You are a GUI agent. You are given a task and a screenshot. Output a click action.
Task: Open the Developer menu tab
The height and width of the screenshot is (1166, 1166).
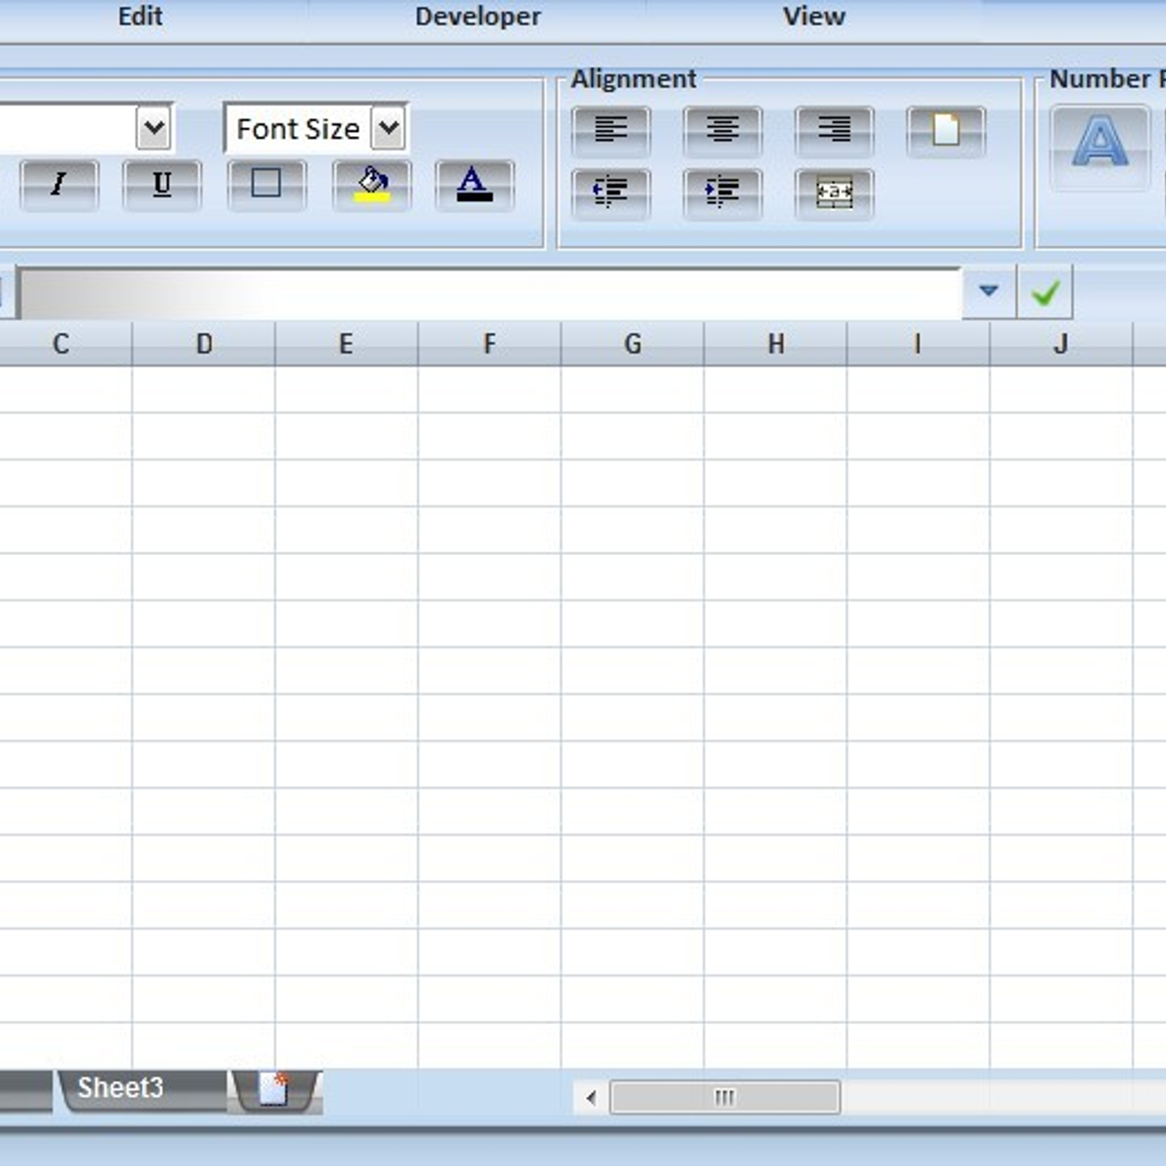477,17
